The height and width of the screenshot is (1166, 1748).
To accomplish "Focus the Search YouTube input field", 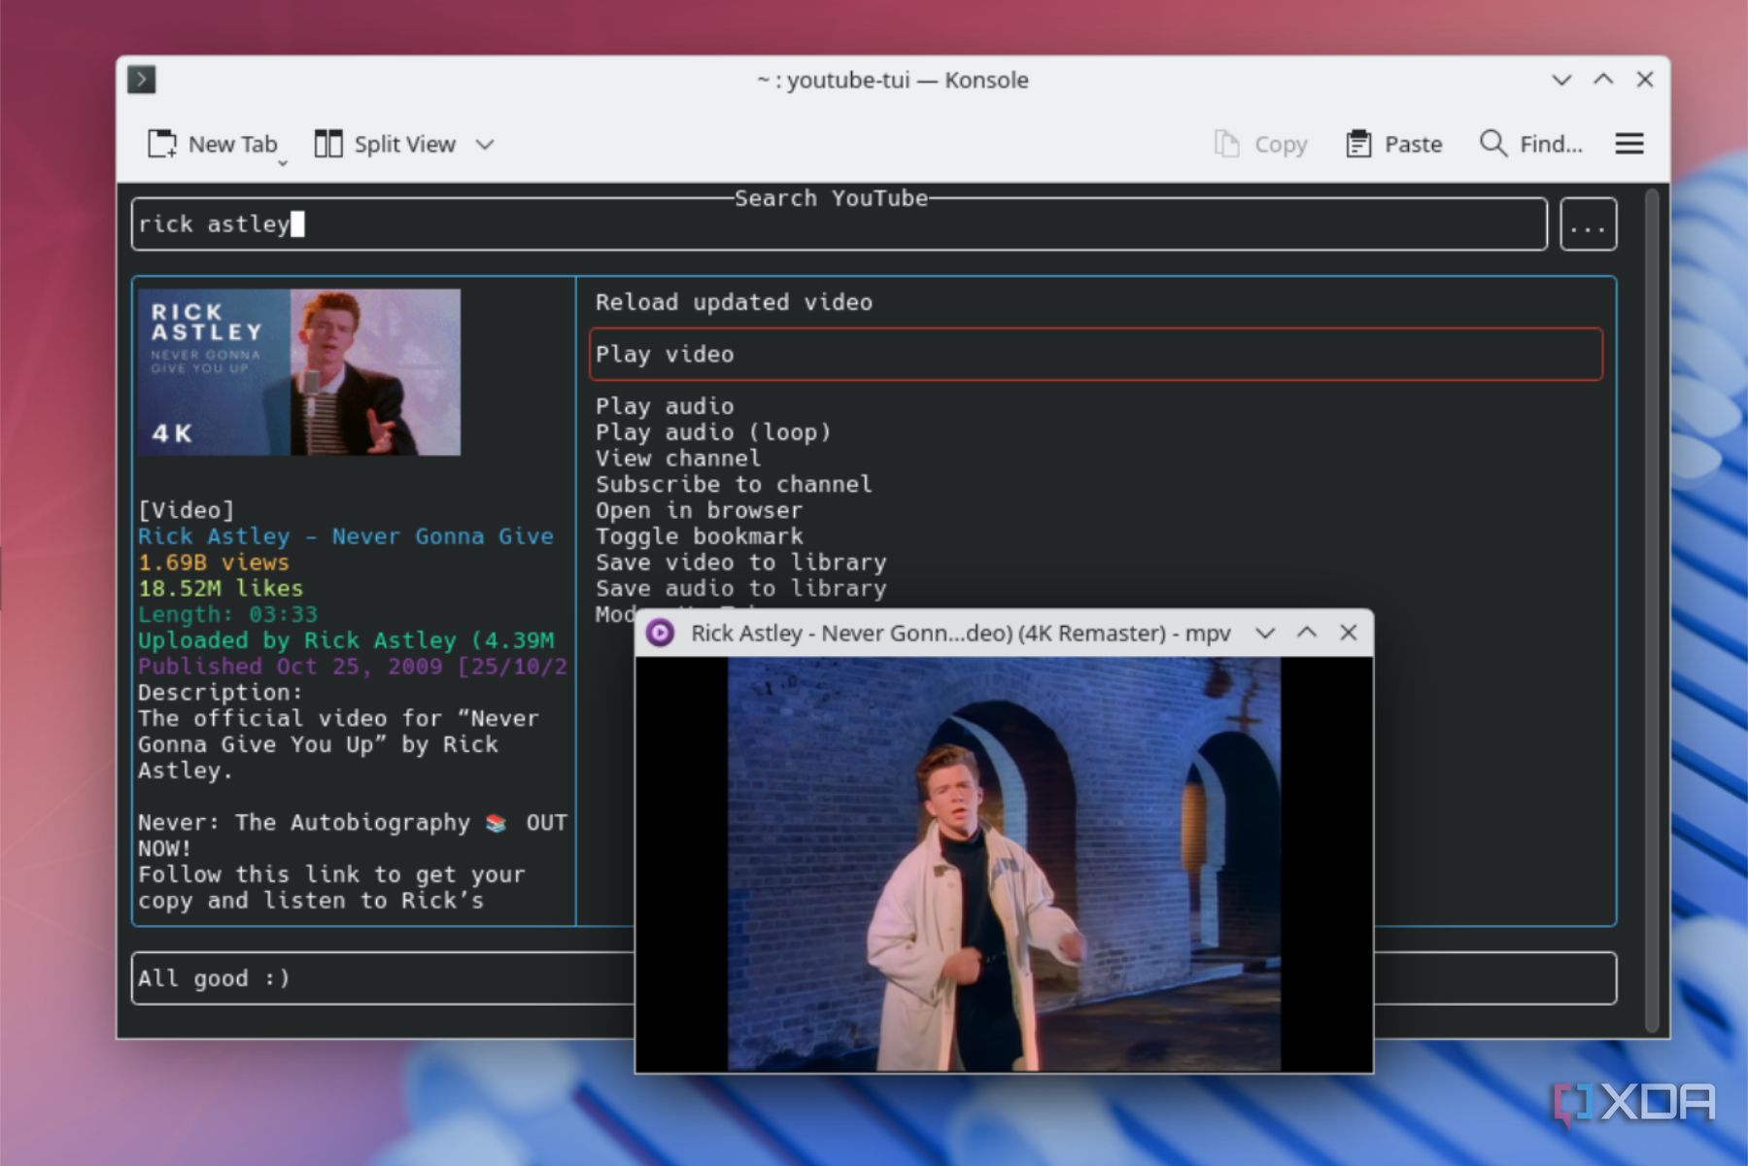I will tap(840, 224).
